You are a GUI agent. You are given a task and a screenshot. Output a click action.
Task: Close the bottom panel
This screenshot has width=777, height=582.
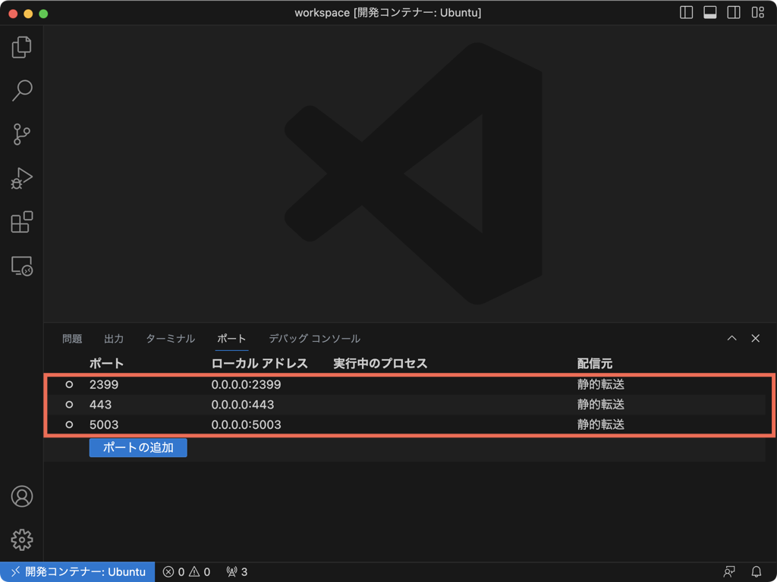(756, 339)
